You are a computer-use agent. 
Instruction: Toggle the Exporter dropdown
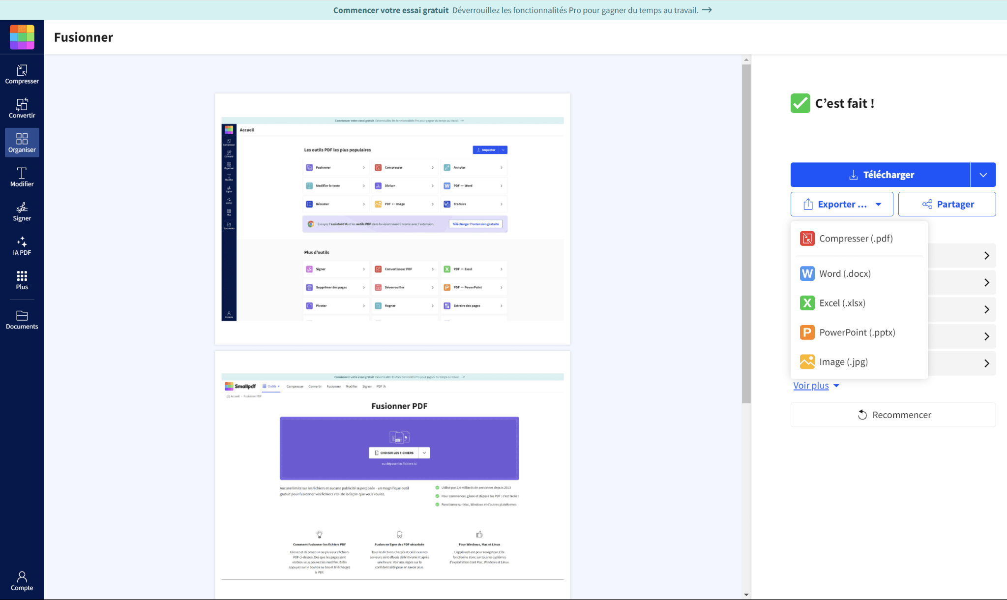842,204
